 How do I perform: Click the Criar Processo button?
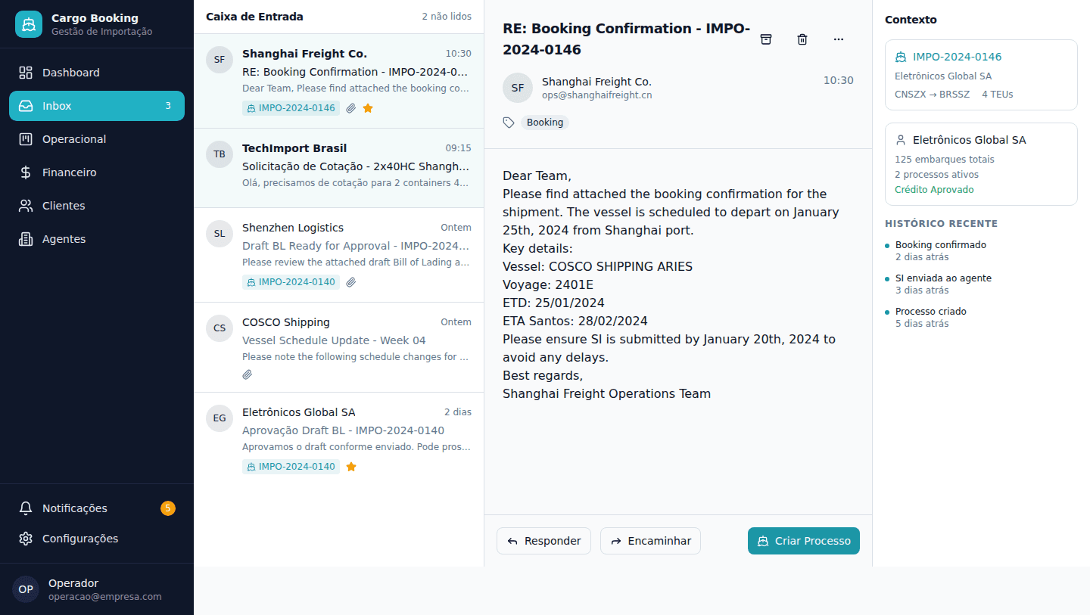tap(804, 541)
